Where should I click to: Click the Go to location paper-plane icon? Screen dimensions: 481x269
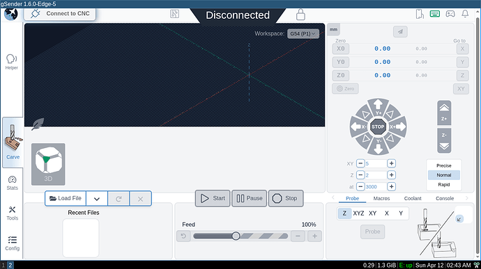pos(400,31)
